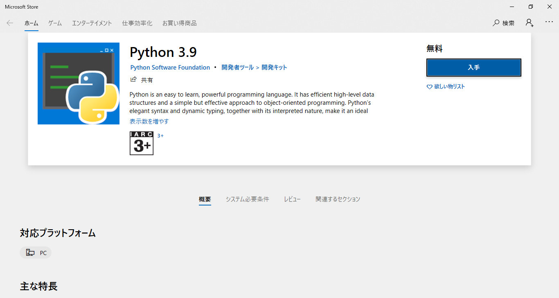Image resolution: width=559 pixels, height=298 pixels.
Task: Open the エンターテイメント tab
Action: (x=92, y=23)
